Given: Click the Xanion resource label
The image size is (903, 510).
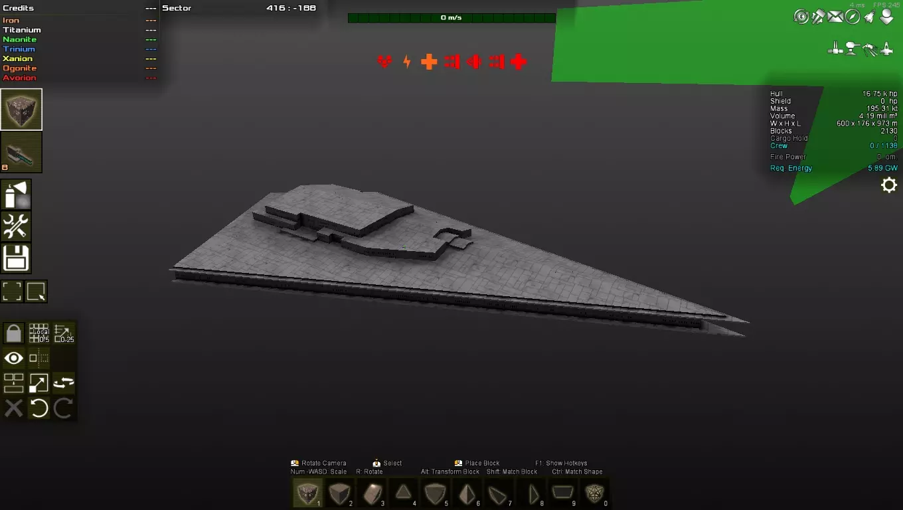Looking at the screenshot, I should (x=17, y=58).
